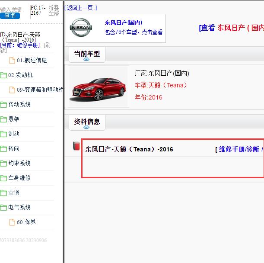Screen dimensions: 264x263
Task: Select the 资料信息 tab
Action: click(x=87, y=122)
